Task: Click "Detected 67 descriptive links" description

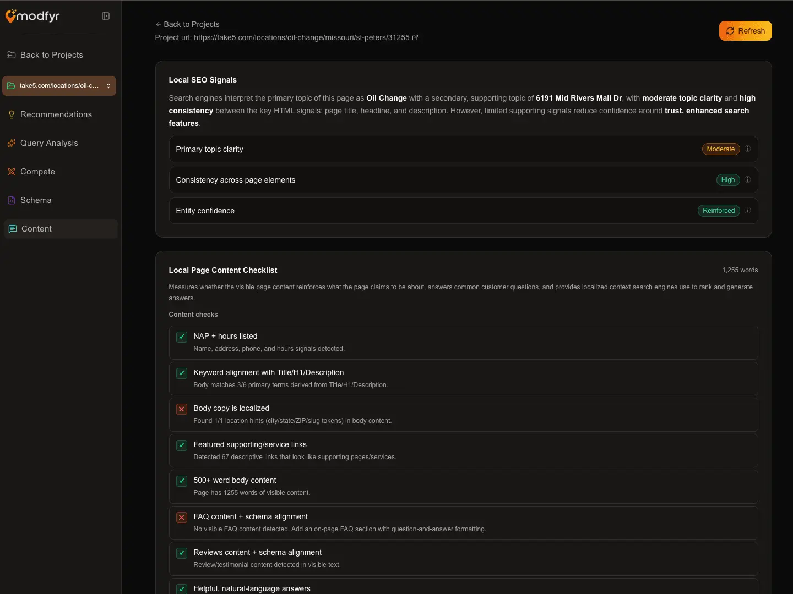Action: [x=295, y=457]
